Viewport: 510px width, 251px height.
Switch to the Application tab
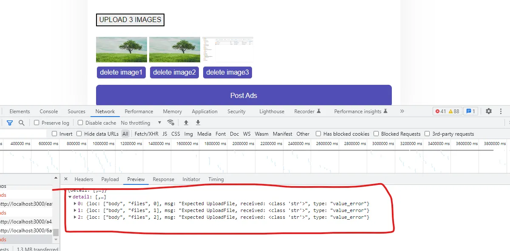204,111
